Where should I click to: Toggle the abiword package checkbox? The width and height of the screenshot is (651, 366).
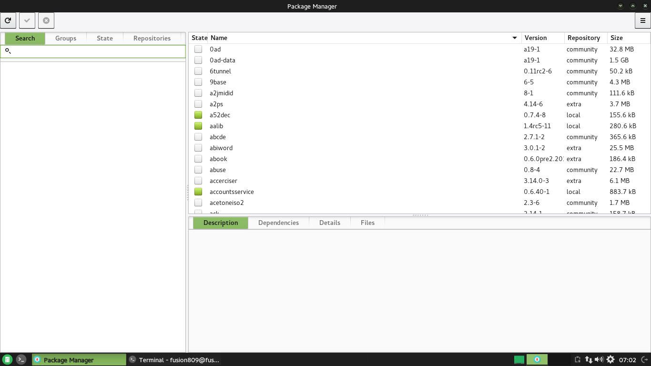coord(198,148)
